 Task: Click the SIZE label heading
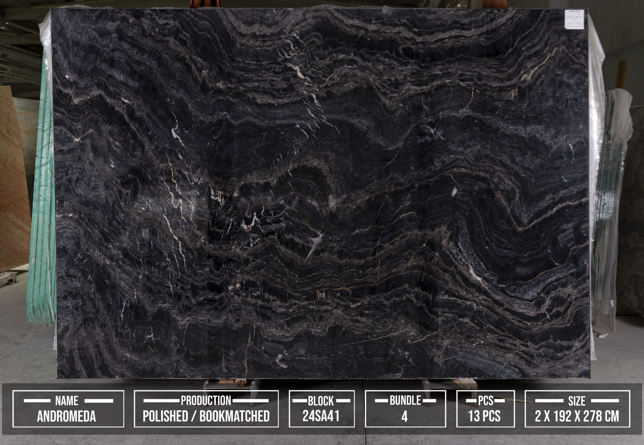[577, 401]
